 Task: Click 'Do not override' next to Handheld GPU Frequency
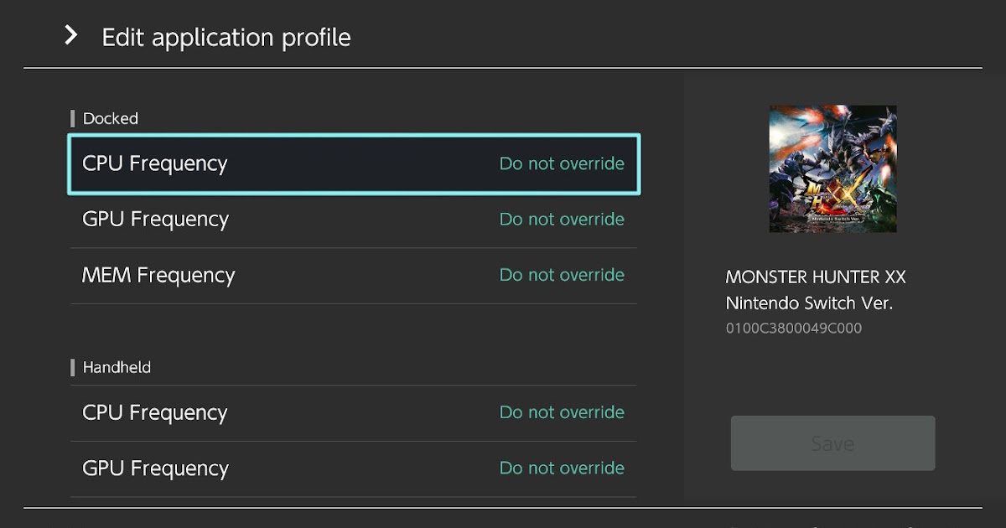562,468
